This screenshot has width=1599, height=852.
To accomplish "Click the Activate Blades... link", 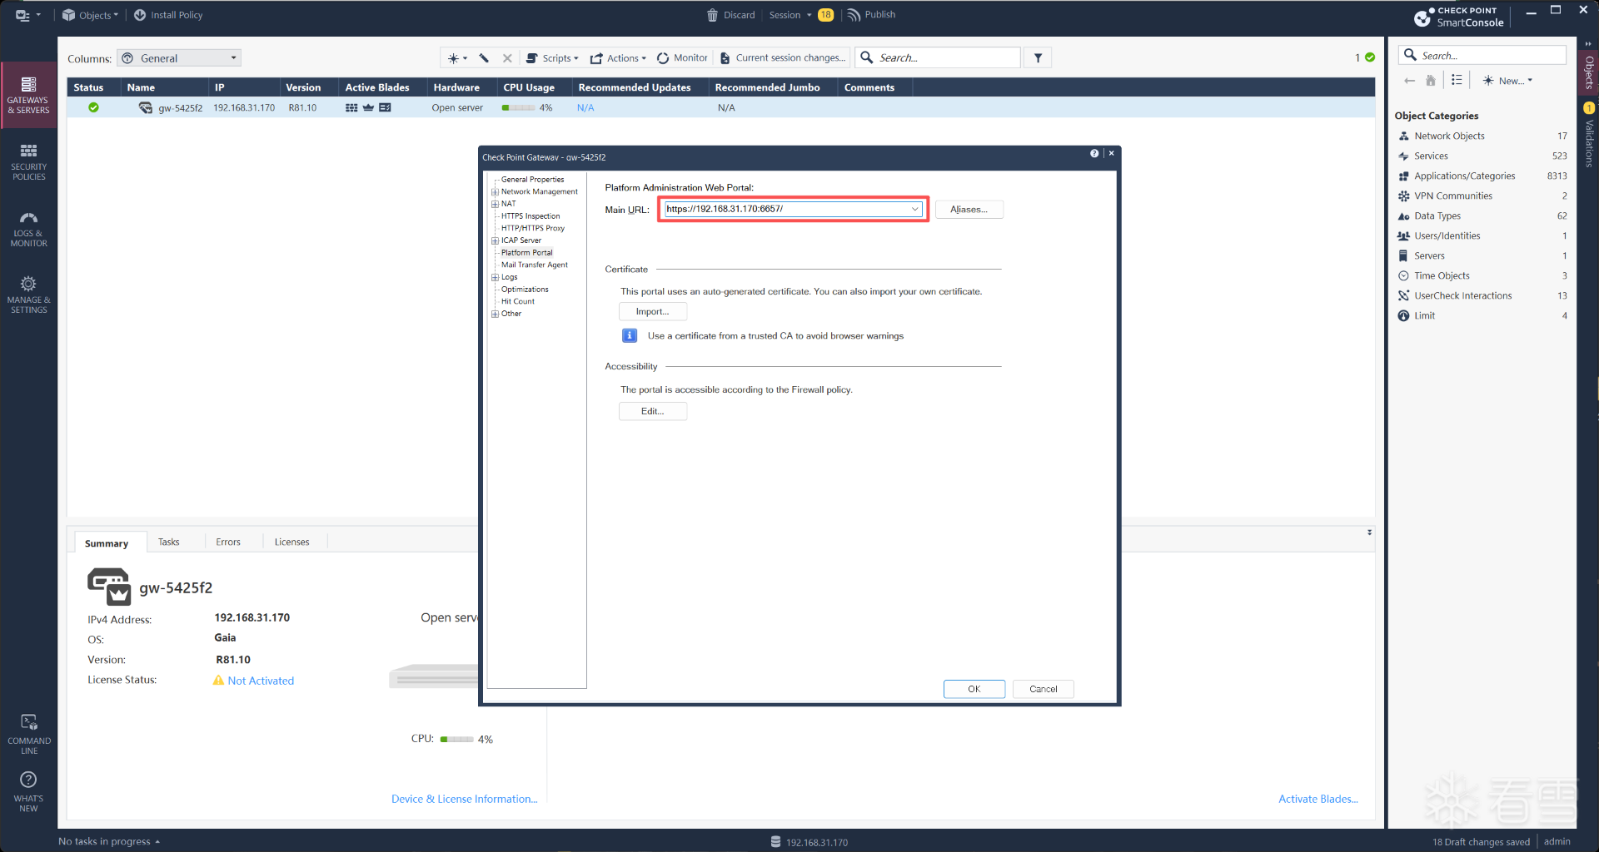I will (x=1318, y=800).
